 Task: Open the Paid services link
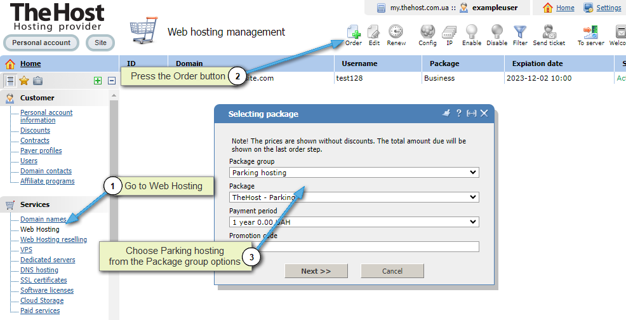click(x=40, y=310)
